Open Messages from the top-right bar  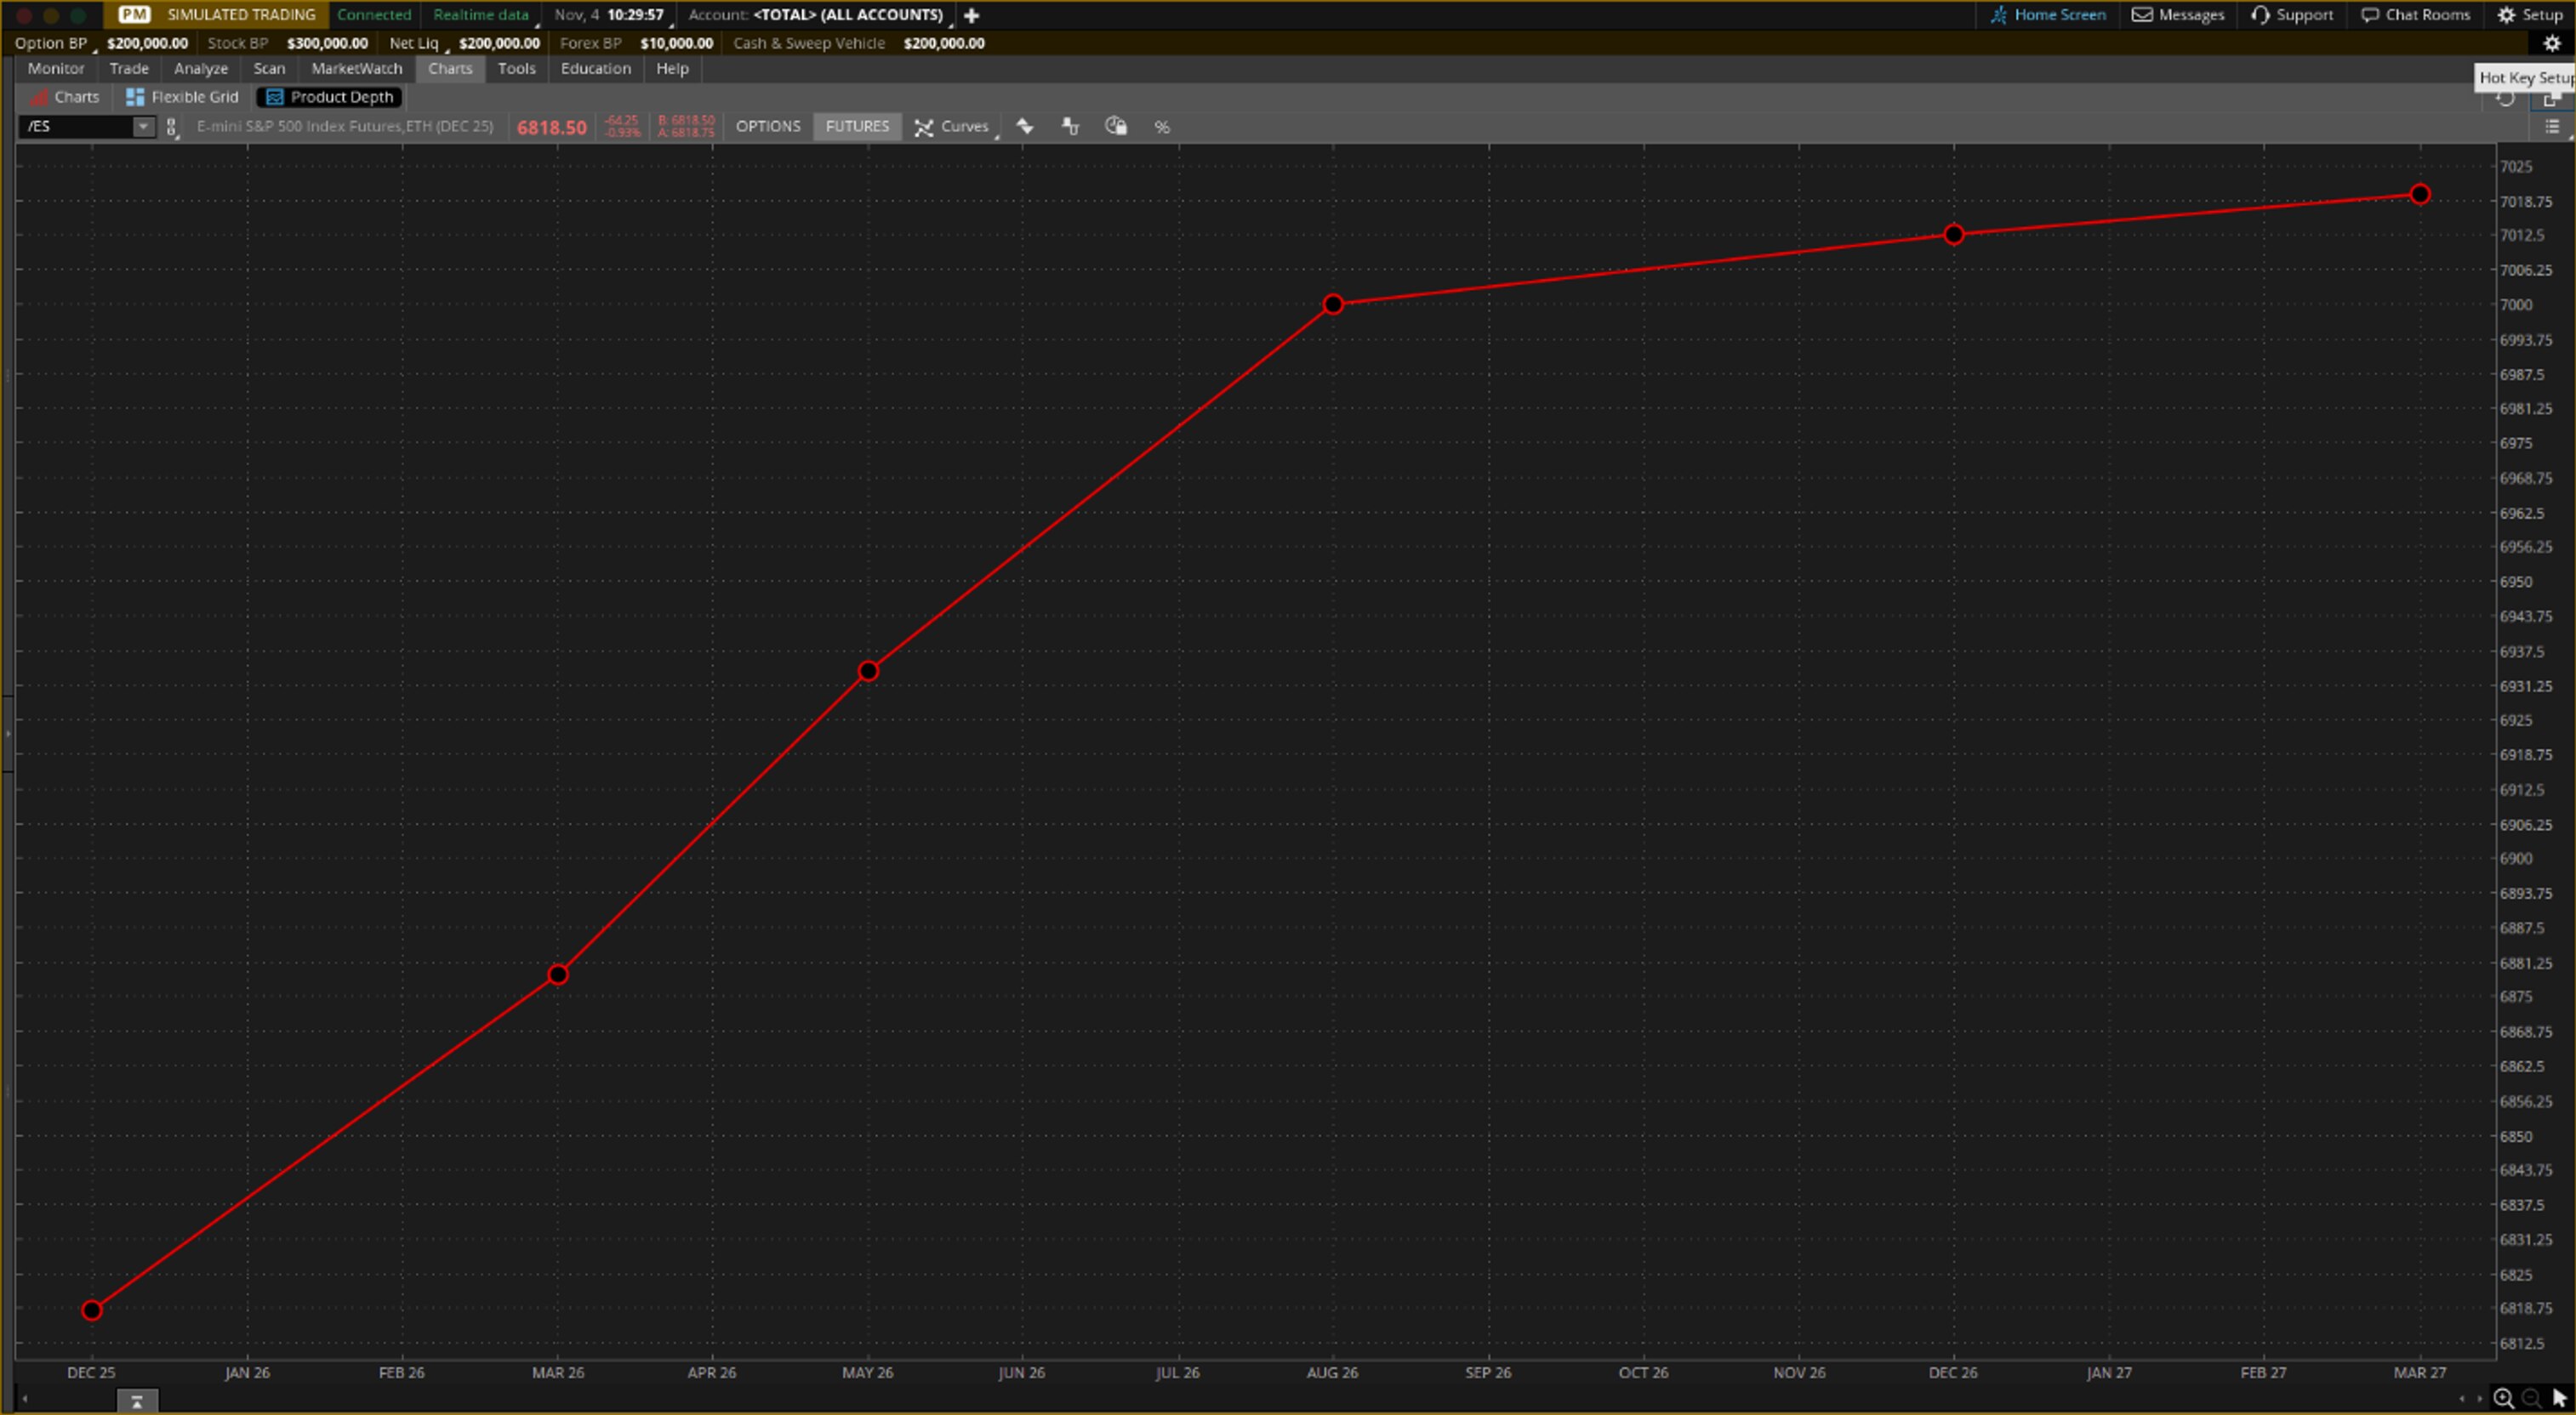[2178, 14]
